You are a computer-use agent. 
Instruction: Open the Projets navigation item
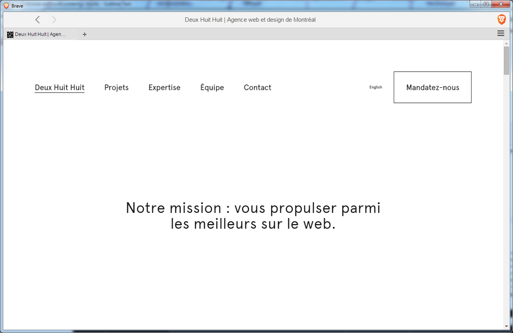[x=116, y=87]
